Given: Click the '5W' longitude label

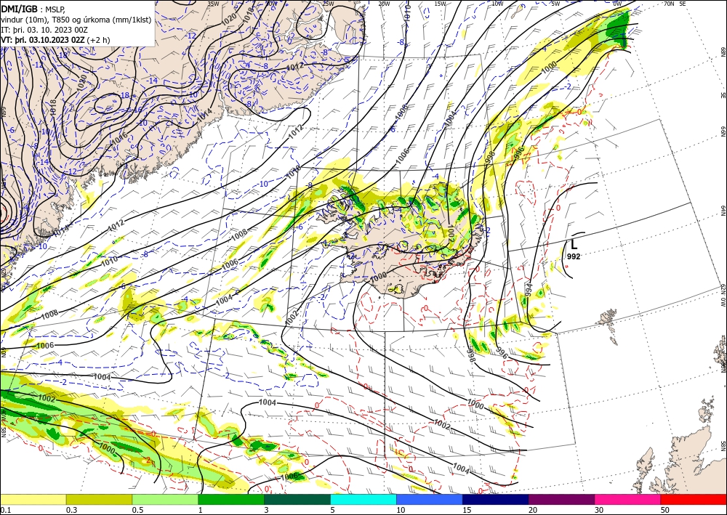Looking at the screenshot, I should point(555,4).
